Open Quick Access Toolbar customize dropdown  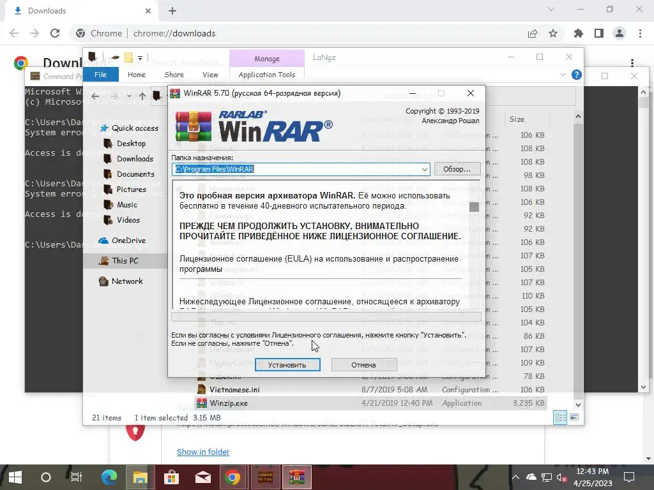tap(140, 57)
